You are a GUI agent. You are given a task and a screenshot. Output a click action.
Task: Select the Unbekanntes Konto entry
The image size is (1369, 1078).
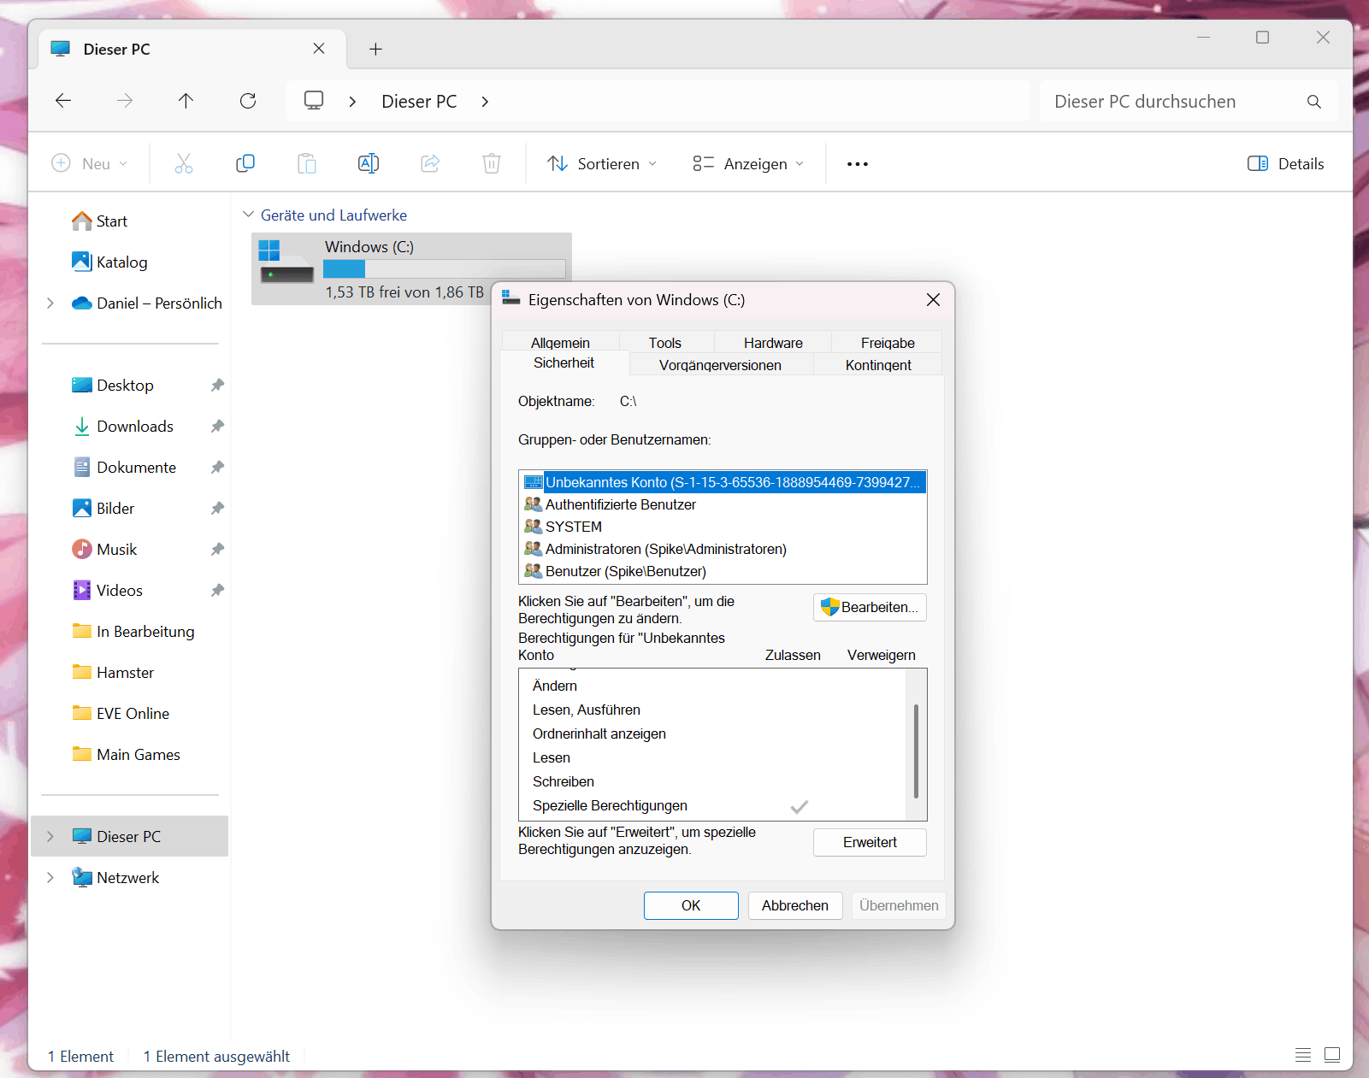723,482
